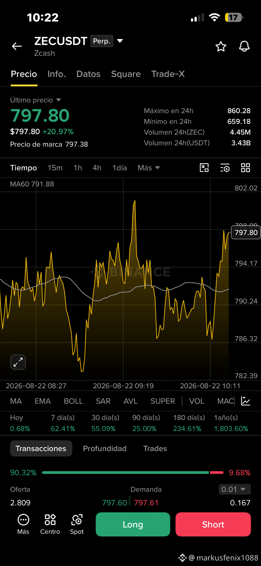Screen dimensions: 261x566
Task: Tap the ask price 797.61
Action: (146, 503)
